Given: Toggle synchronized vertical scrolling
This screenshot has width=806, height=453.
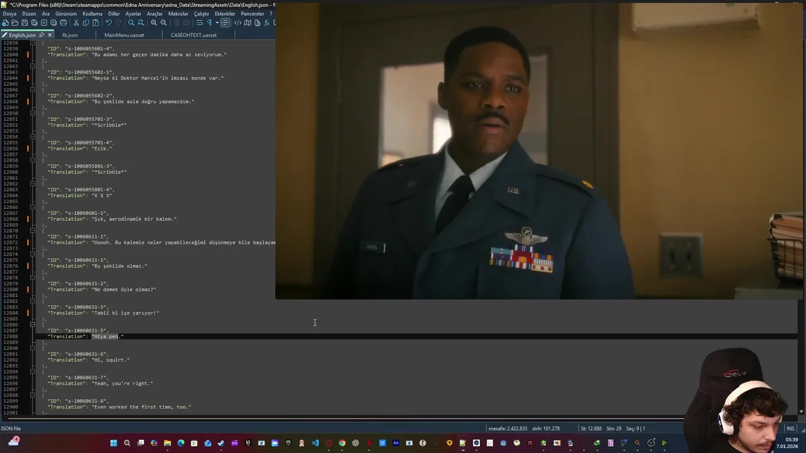Looking at the screenshot, I should [x=177, y=23].
